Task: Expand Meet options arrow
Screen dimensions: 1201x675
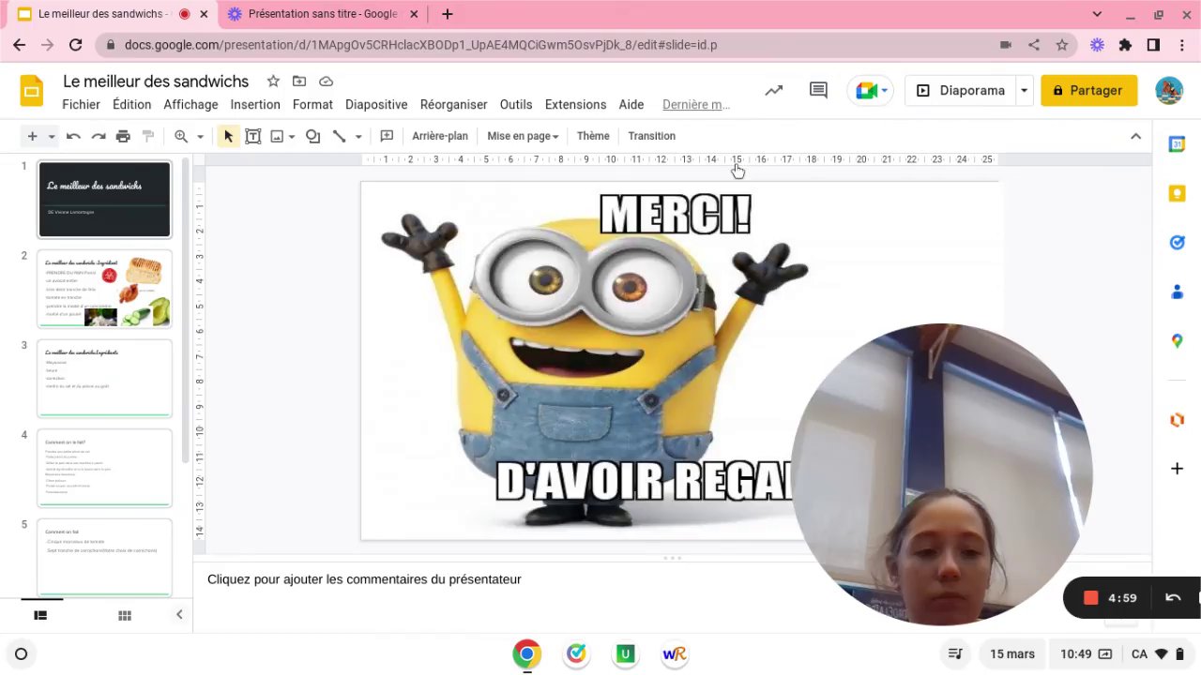Action: click(x=885, y=91)
